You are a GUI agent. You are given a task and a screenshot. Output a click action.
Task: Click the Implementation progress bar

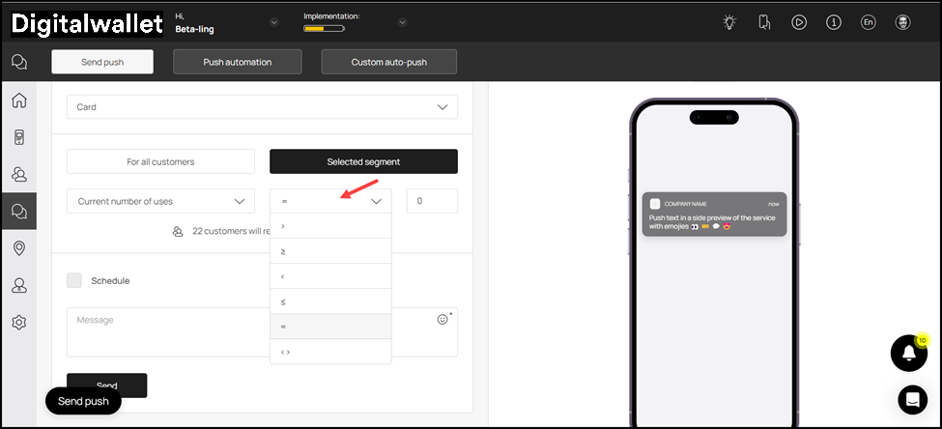pyautogui.click(x=324, y=28)
